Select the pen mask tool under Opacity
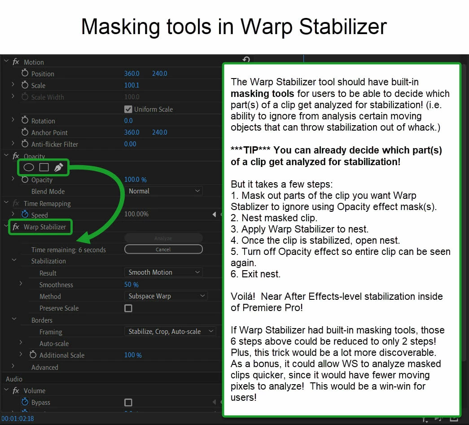This screenshot has width=469, height=425. tap(59, 167)
